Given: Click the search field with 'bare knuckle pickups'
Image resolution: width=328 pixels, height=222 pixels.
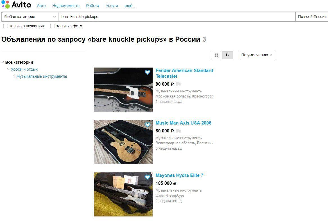Looking at the screenshot, I should (177, 17).
